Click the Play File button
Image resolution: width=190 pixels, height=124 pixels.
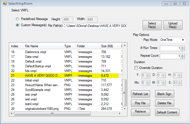pos(140,103)
